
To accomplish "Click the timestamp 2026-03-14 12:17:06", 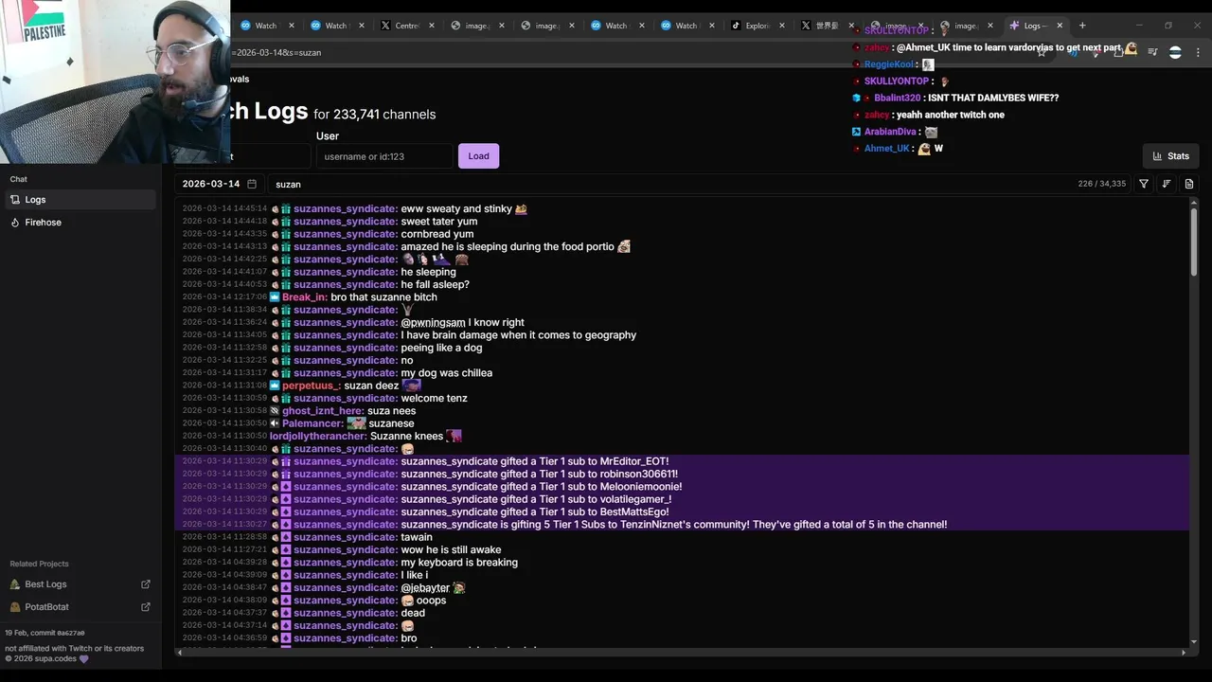I will click(224, 297).
